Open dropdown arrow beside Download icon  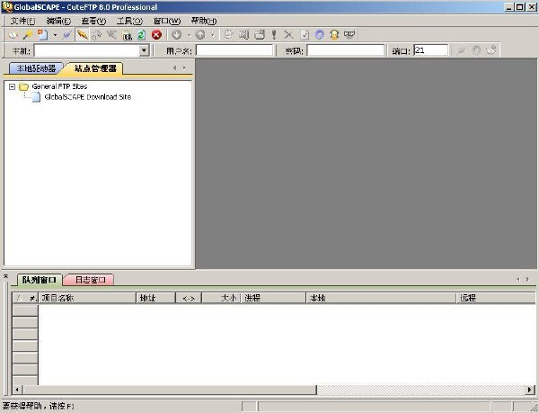(189, 35)
